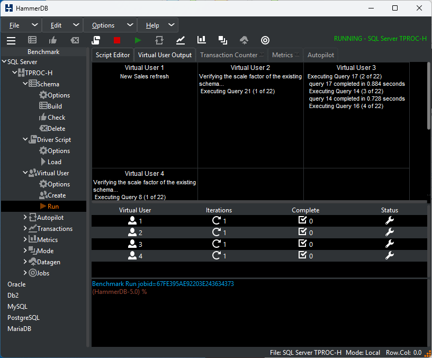This screenshot has width=432, height=358.
Task: Expand the Datagen tree node
Action: pyautogui.click(x=25, y=262)
